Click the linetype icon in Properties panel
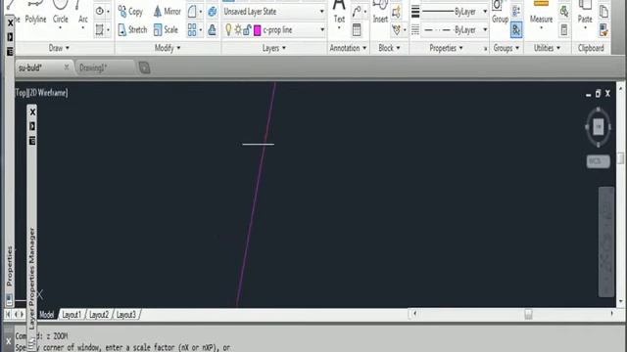Image resolution: width=627 pixels, height=352 pixels. pos(415,30)
